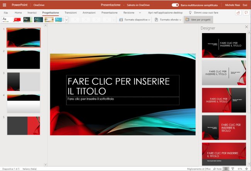Open the Transizioni tab
Screen dimensions: 251x171
click(x=70, y=12)
